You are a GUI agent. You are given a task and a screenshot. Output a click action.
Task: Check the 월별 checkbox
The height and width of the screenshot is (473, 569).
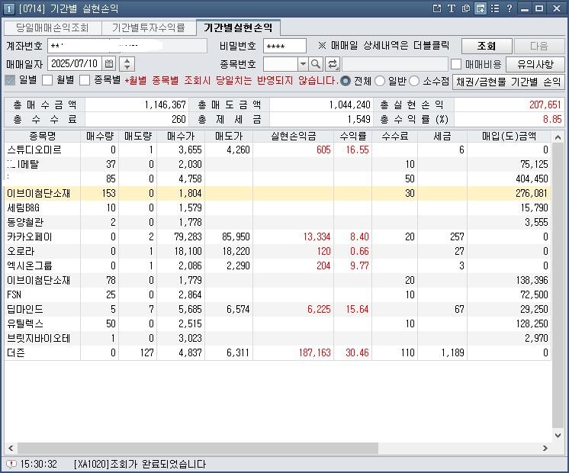pos(47,81)
